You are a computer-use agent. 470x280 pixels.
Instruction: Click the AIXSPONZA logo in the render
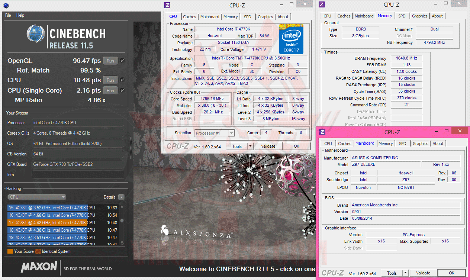point(196,232)
